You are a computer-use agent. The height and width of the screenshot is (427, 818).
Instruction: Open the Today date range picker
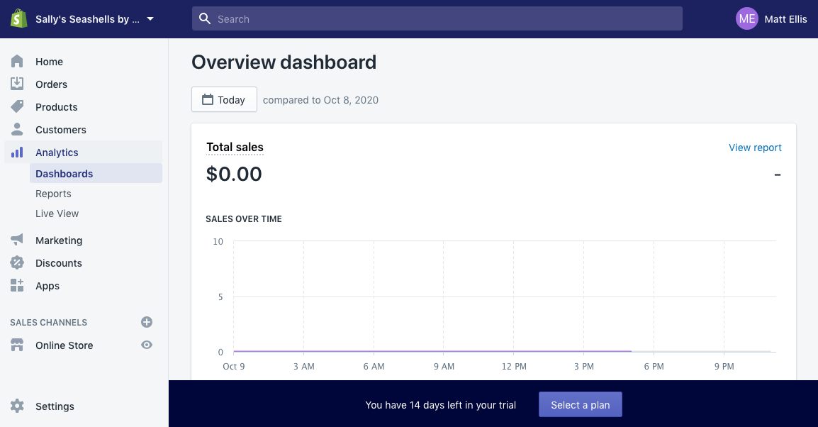coord(224,99)
